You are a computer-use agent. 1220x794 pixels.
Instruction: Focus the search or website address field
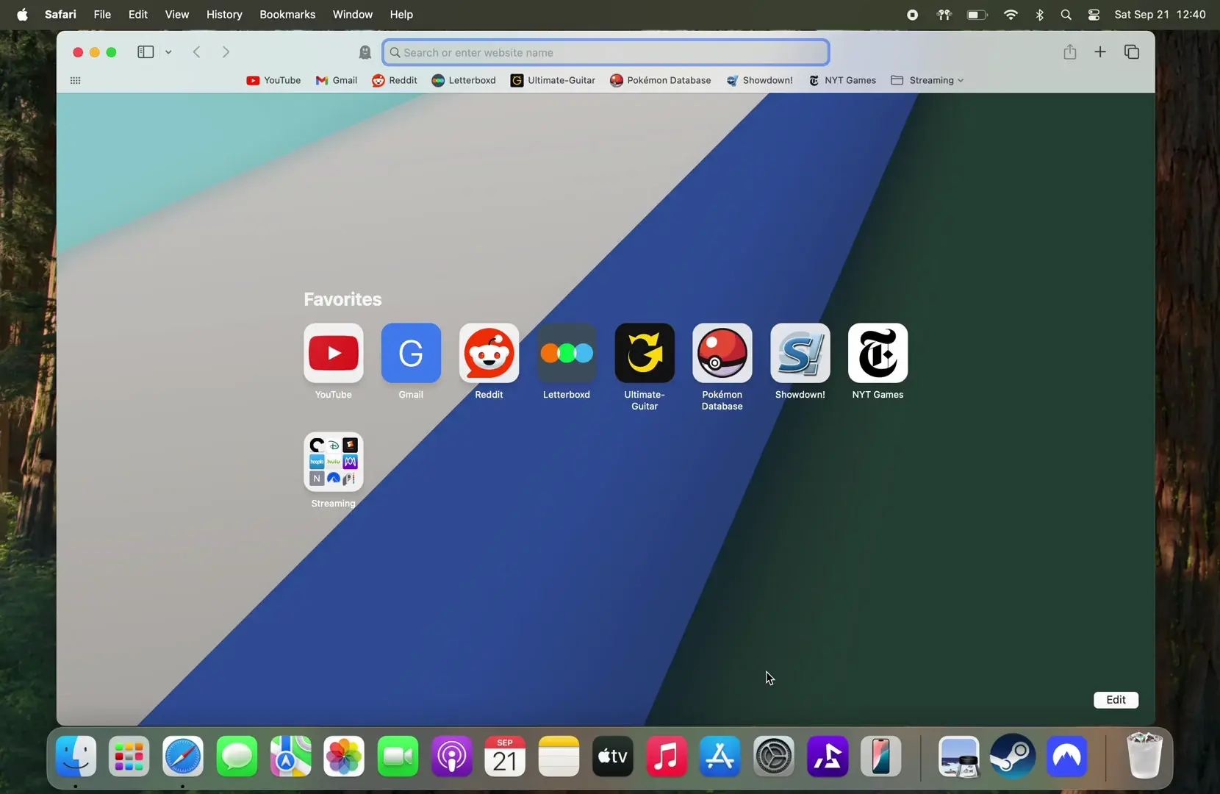(606, 52)
